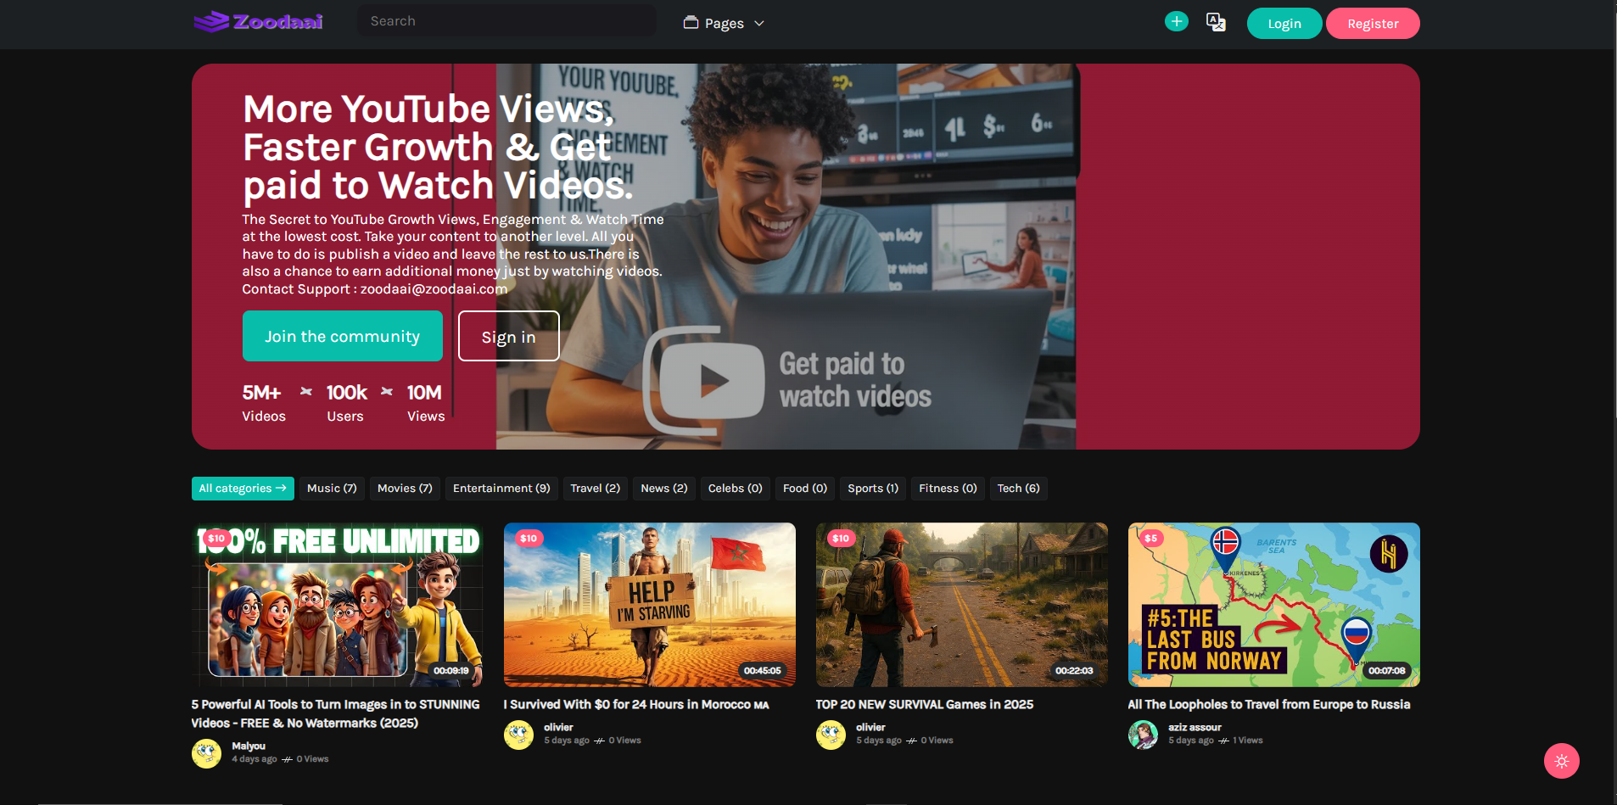Click the 100k Users statistic
1617x805 pixels.
click(x=346, y=403)
